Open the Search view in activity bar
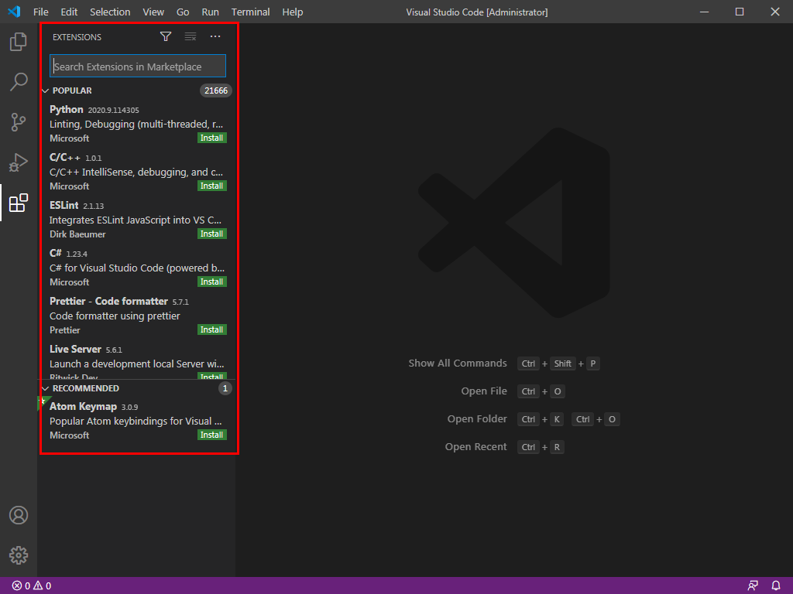The height and width of the screenshot is (594, 793). (19, 82)
